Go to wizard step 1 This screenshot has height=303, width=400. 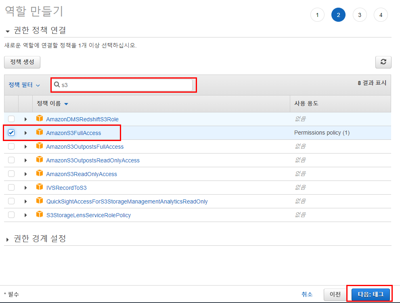[317, 15]
